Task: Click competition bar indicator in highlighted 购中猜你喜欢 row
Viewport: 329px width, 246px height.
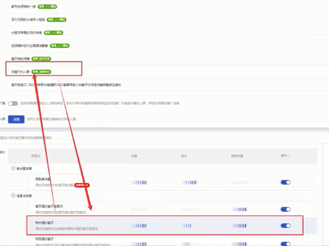Action: (239, 226)
